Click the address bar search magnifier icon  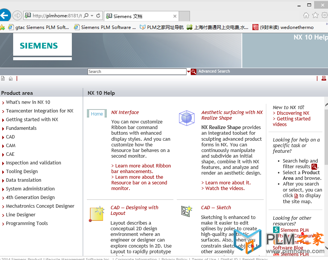point(86,15)
